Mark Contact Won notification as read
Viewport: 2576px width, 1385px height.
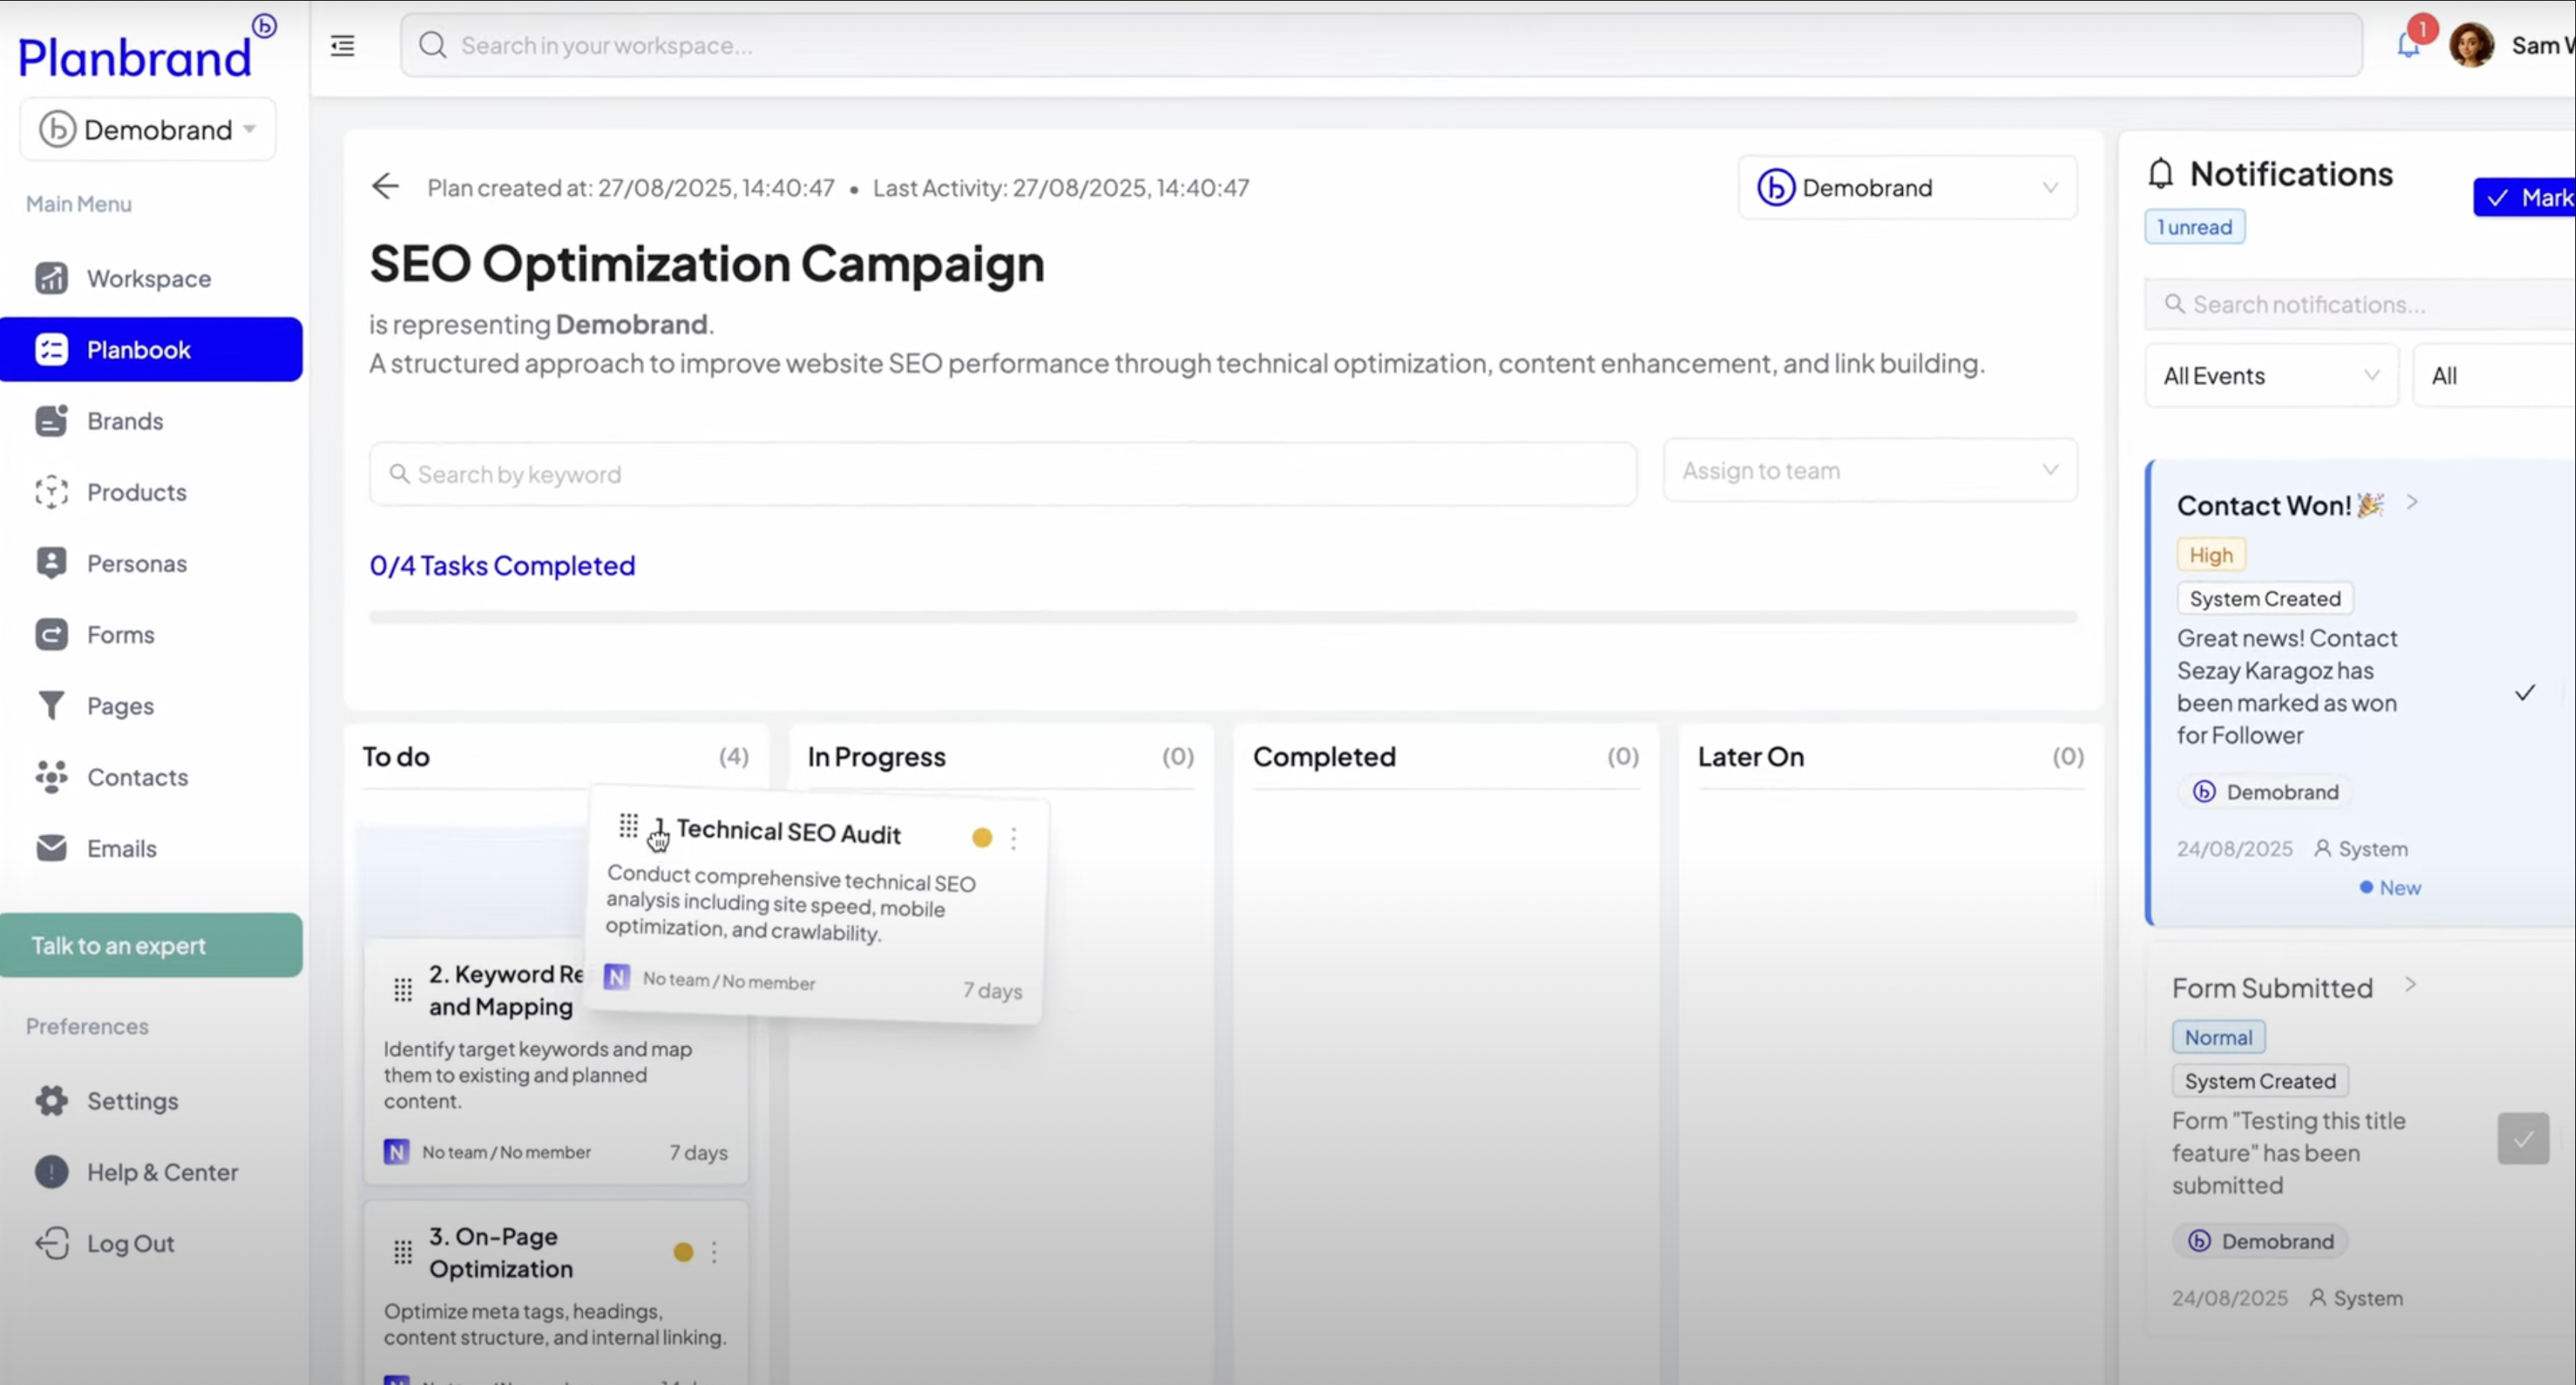tap(2524, 692)
